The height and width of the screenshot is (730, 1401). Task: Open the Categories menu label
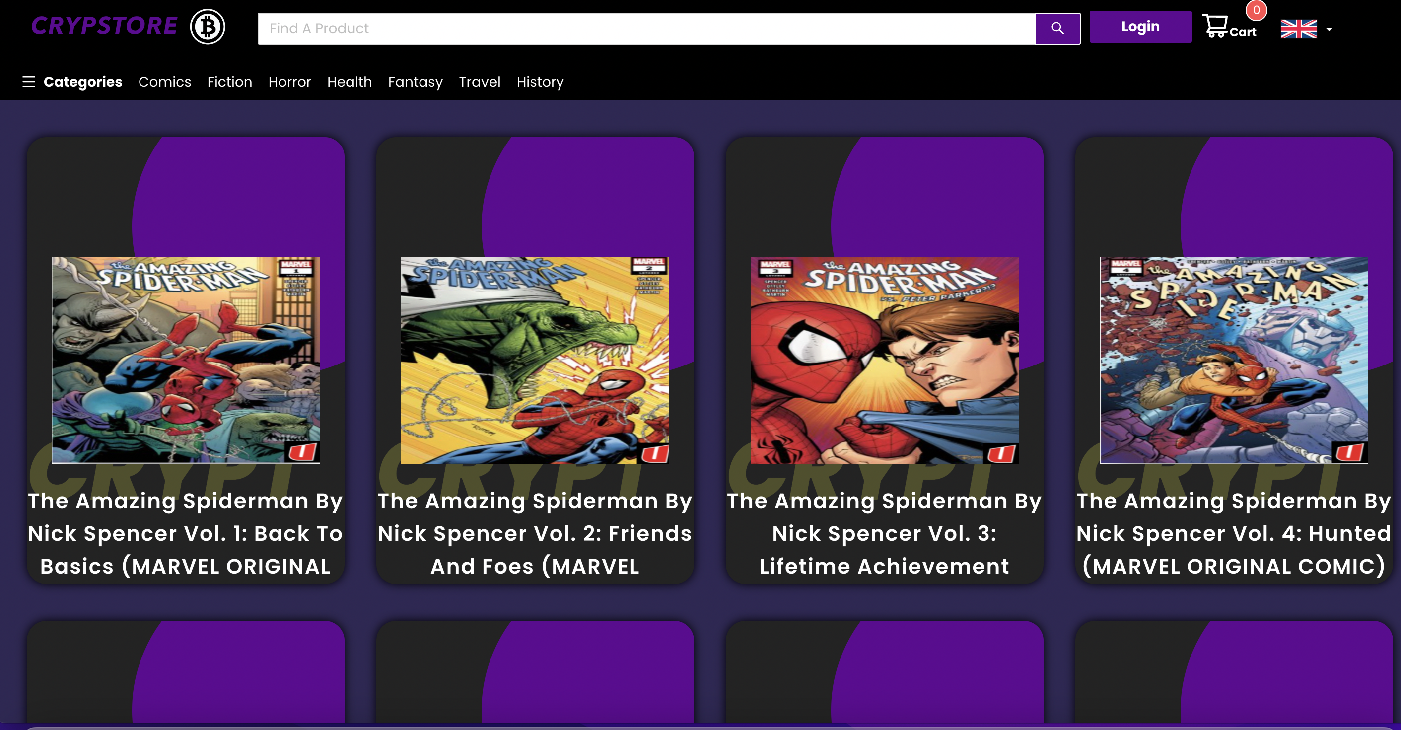[x=83, y=82]
